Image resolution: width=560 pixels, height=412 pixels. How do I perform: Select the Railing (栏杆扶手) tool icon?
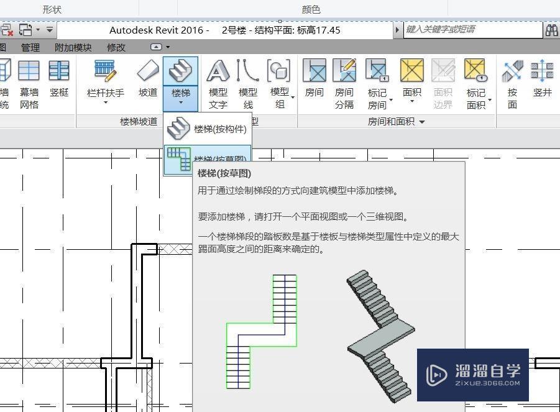[106, 70]
